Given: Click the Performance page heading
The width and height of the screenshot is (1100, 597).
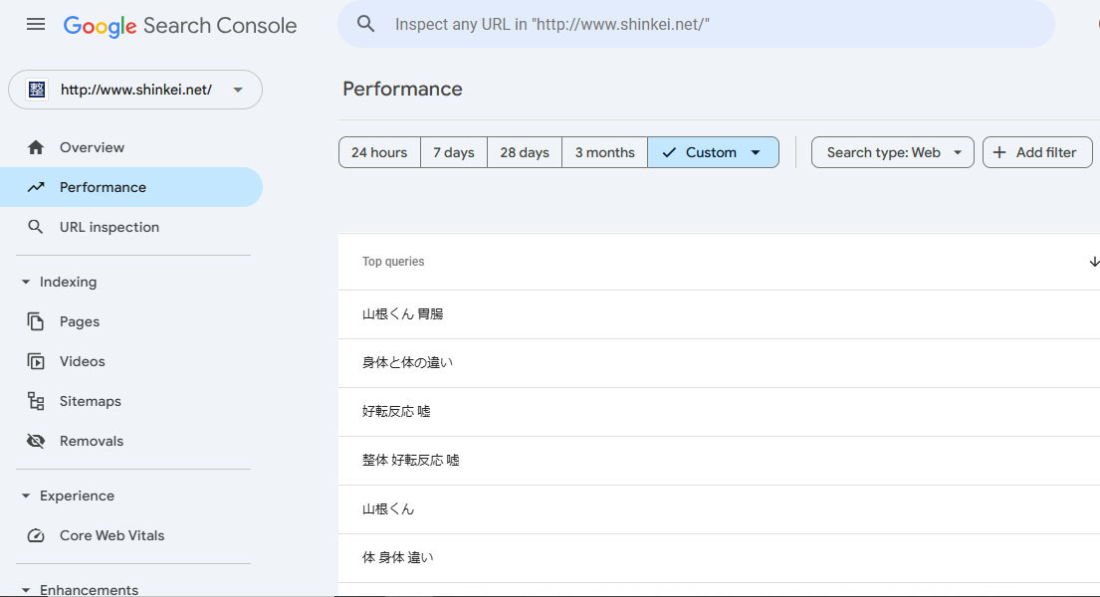Looking at the screenshot, I should (402, 90).
